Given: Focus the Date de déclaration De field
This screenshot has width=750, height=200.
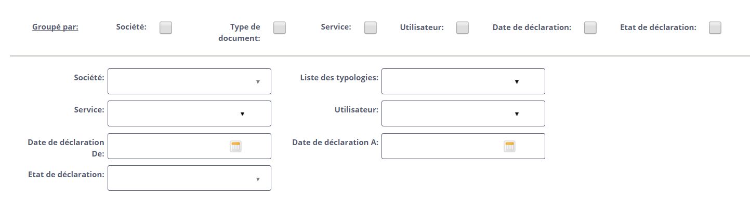Looking at the screenshot, I should (189, 146).
